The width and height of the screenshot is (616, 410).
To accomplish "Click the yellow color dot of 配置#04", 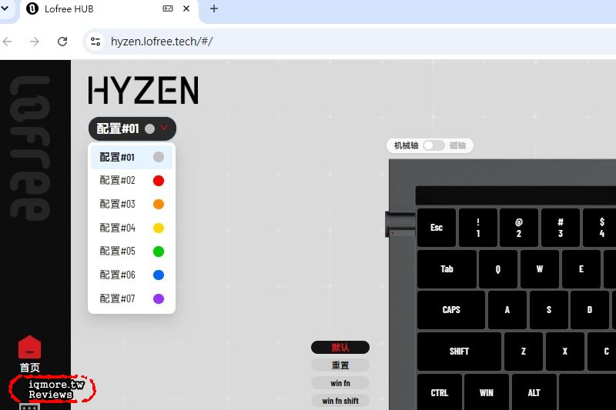I will (x=159, y=228).
